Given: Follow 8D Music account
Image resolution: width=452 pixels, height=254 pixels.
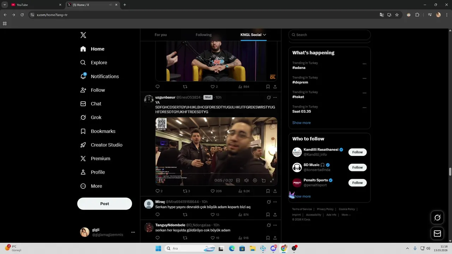Looking at the screenshot, I should point(357,168).
